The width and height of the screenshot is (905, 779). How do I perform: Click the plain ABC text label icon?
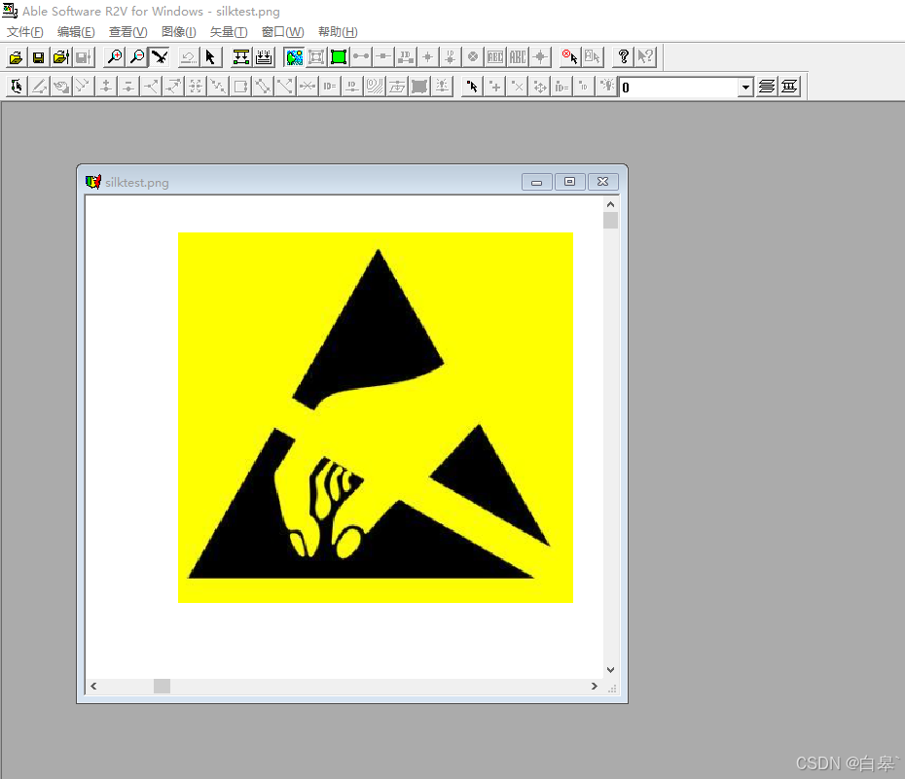[518, 57]
